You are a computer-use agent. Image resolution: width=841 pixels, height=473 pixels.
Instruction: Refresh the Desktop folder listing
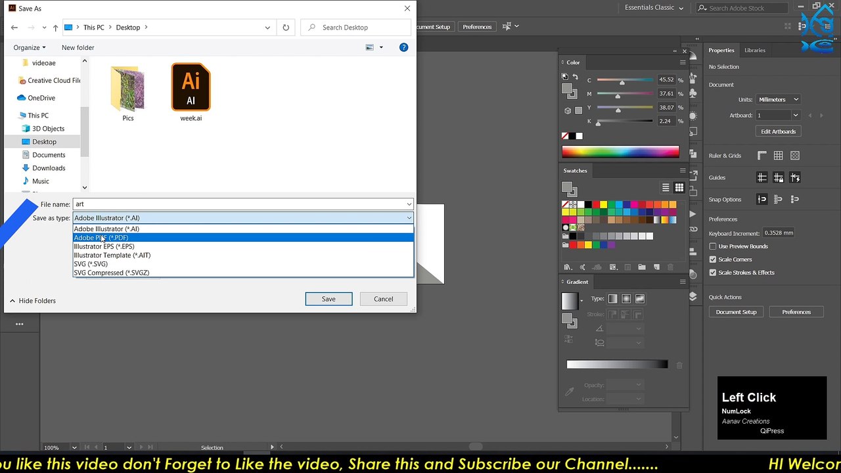click(286, 28)
